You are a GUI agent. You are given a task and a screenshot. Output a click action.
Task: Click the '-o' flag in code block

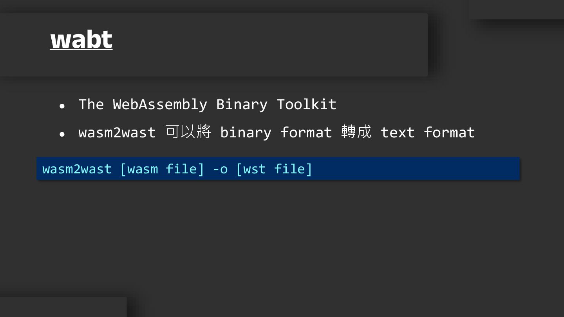pyautogui.click(x=220, y=169)
